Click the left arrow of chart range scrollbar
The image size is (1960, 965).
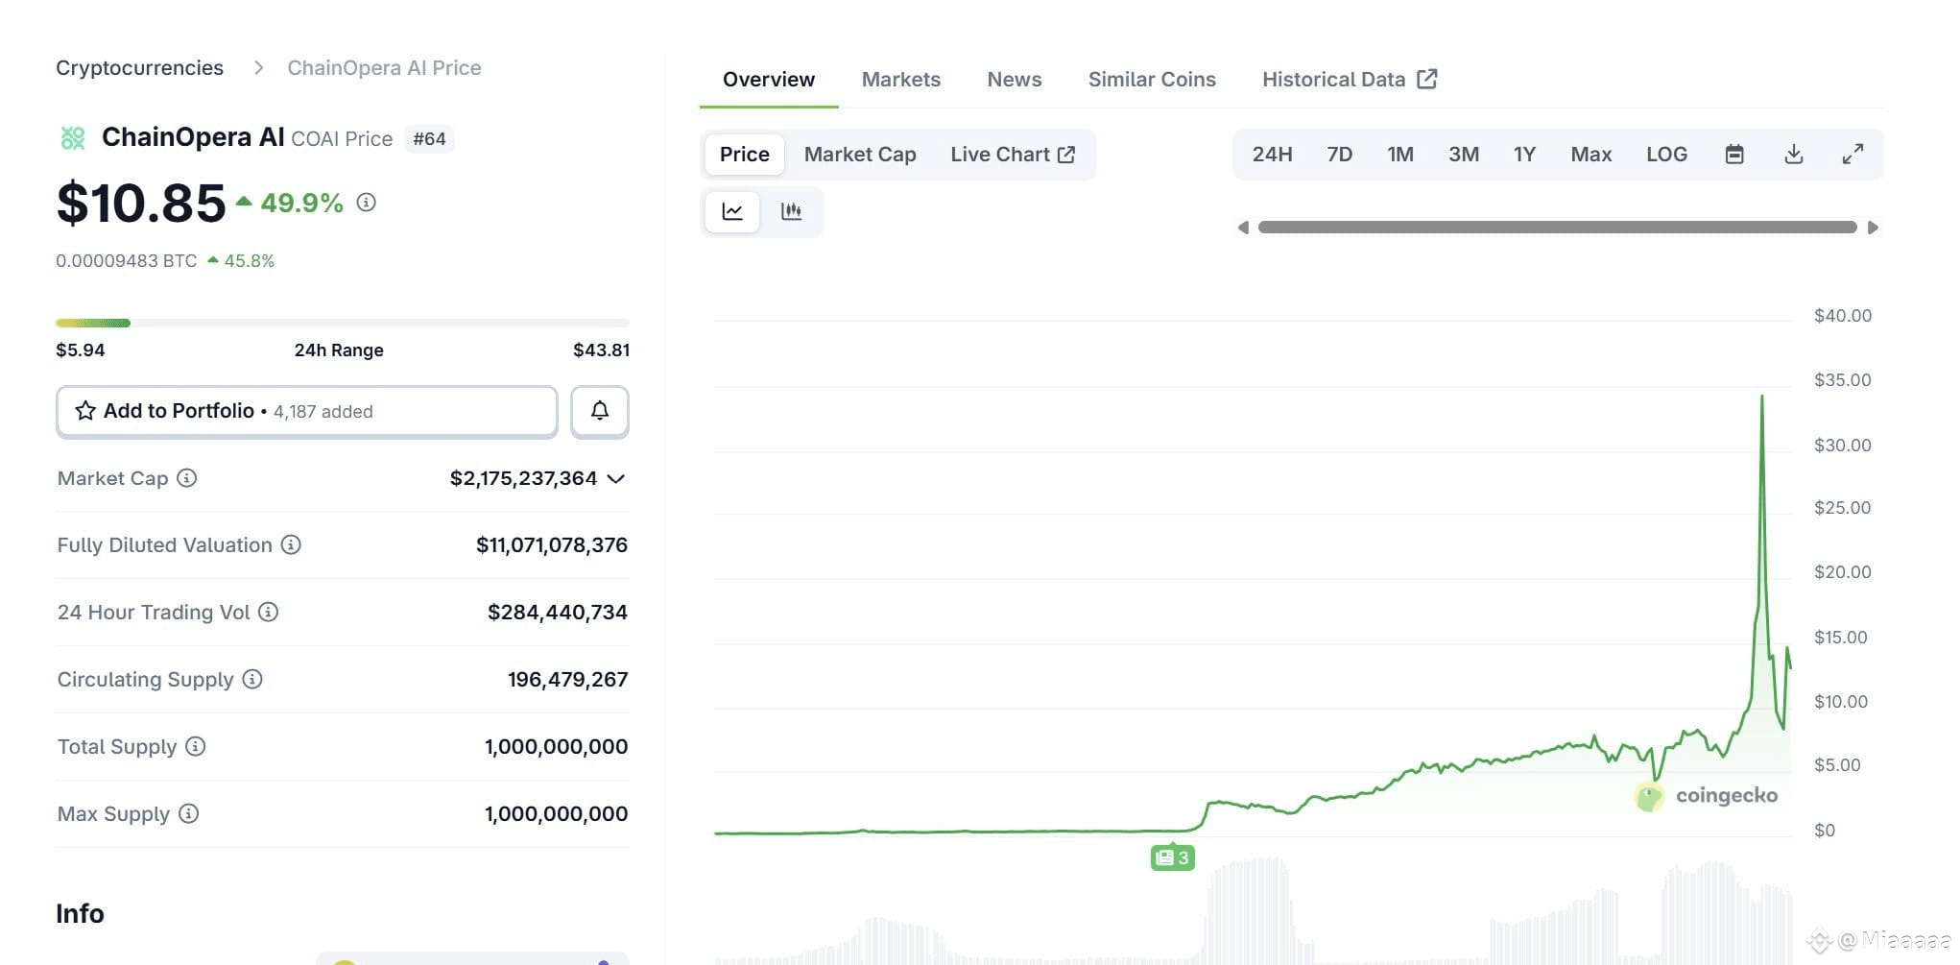point(1243,228)
